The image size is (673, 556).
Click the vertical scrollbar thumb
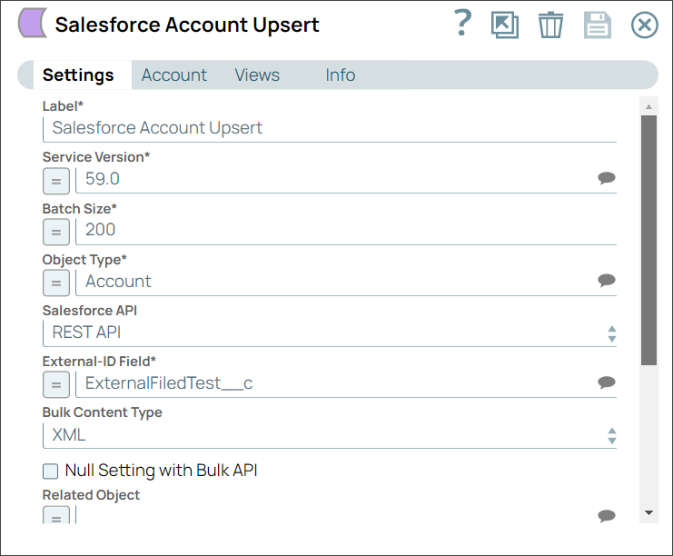point(648,241)
